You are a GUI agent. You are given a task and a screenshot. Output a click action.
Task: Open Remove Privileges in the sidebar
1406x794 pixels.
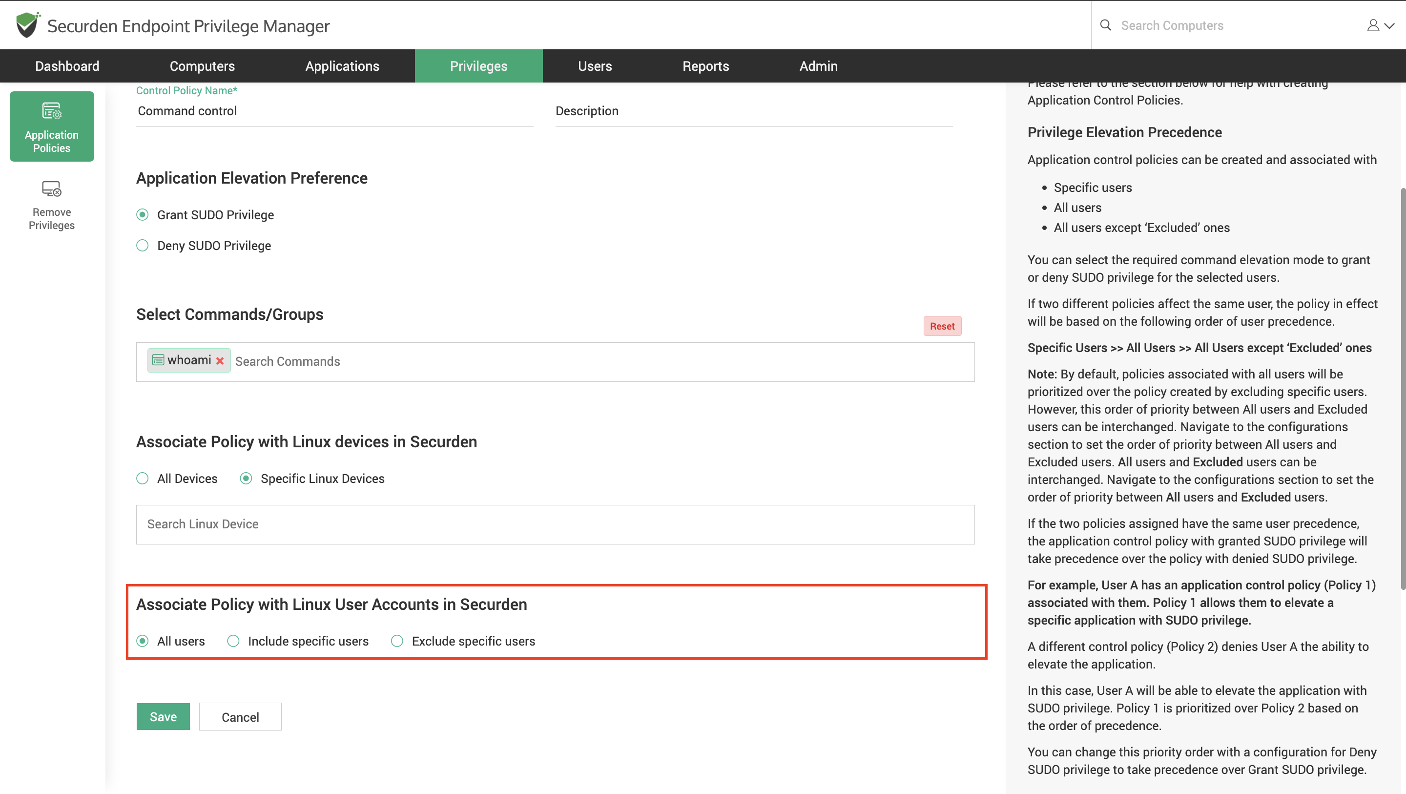pyautogui.click(x=52, y=205)
